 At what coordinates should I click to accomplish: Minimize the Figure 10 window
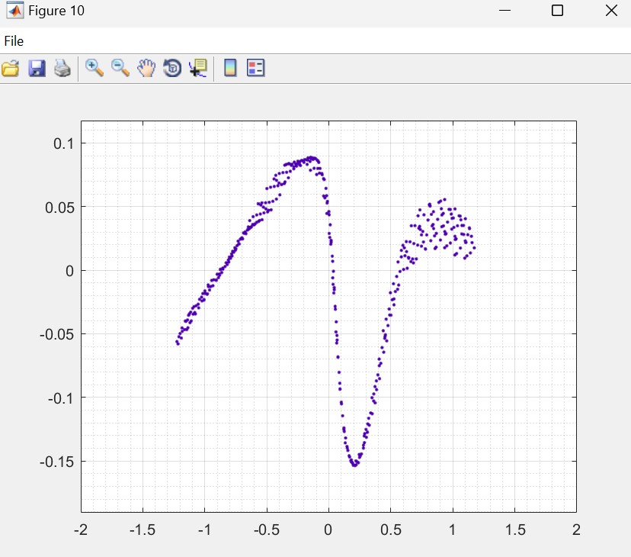pyautogui.click(x=504, y=11)
